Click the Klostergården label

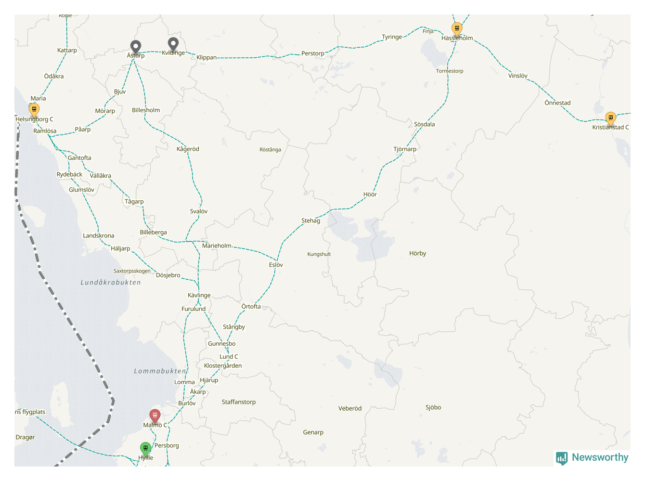pos(223,366)
